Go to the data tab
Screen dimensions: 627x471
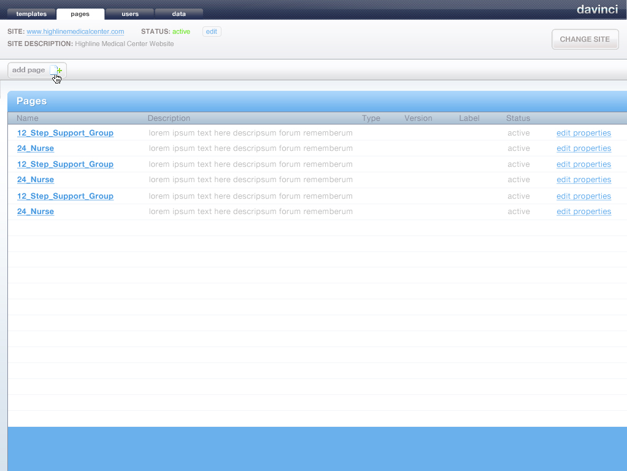(x=179, y=14)
